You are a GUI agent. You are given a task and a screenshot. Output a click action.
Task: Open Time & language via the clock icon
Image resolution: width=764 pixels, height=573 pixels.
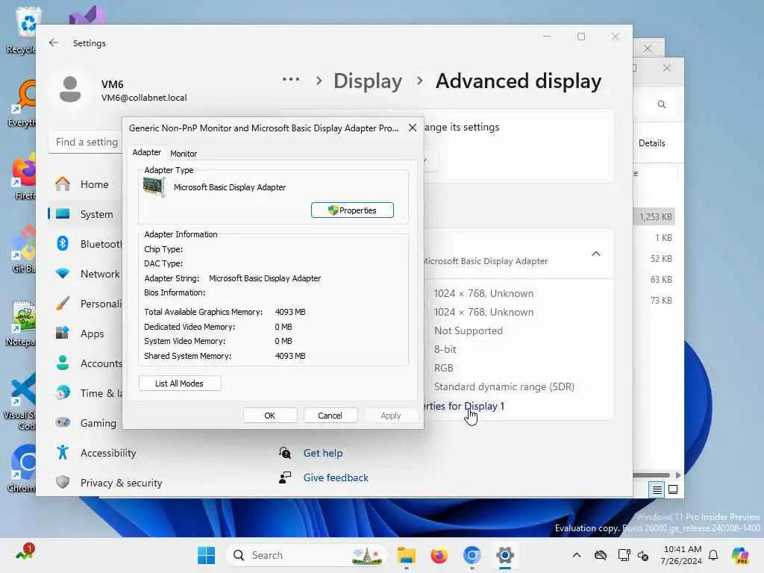point(63,392)
